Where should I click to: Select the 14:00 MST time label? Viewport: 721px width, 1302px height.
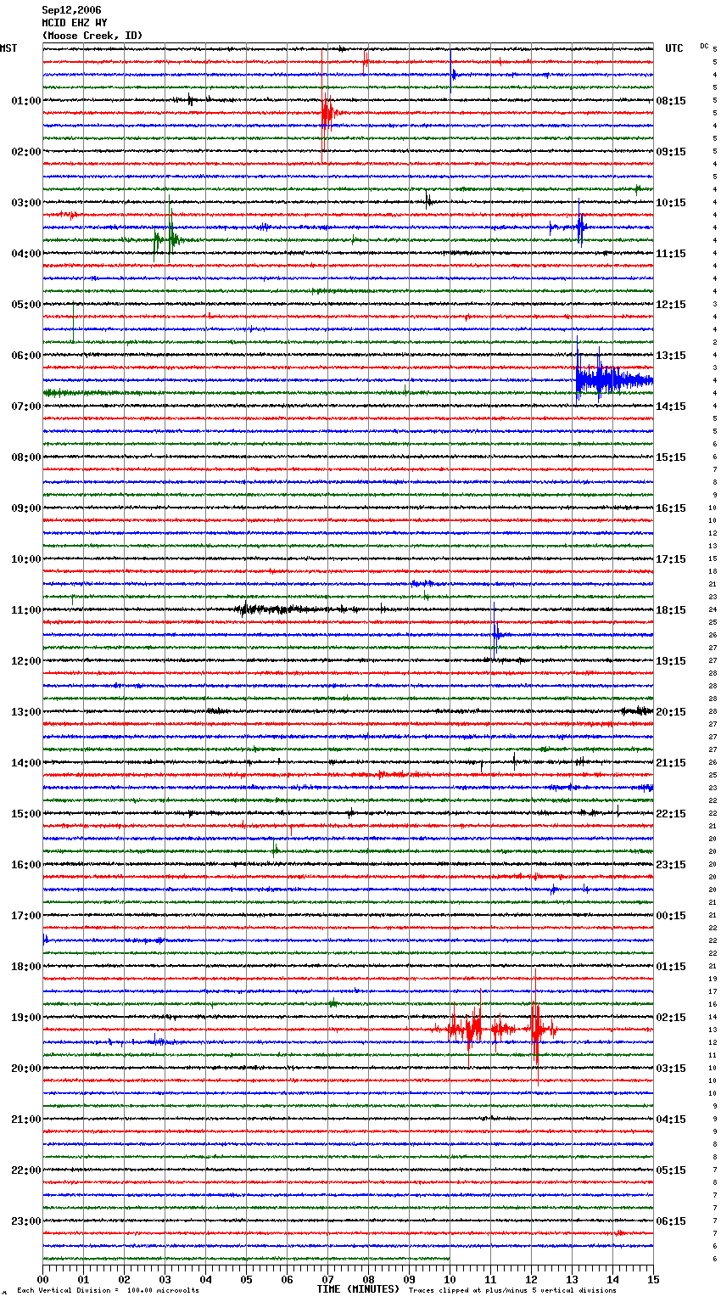tap(25, 763)
